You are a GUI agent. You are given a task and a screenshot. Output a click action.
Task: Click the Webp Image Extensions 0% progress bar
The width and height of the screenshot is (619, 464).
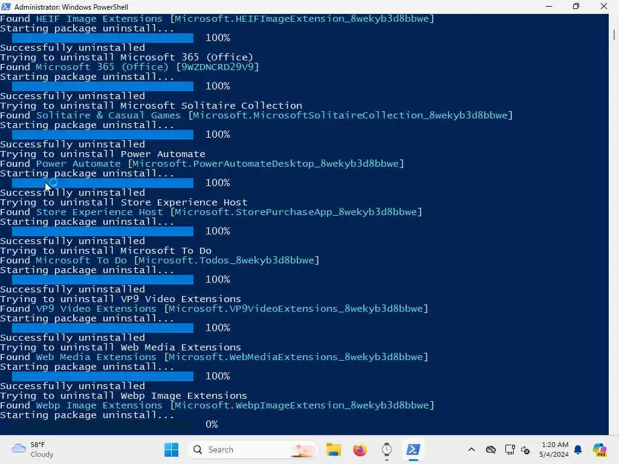(103, 425)
